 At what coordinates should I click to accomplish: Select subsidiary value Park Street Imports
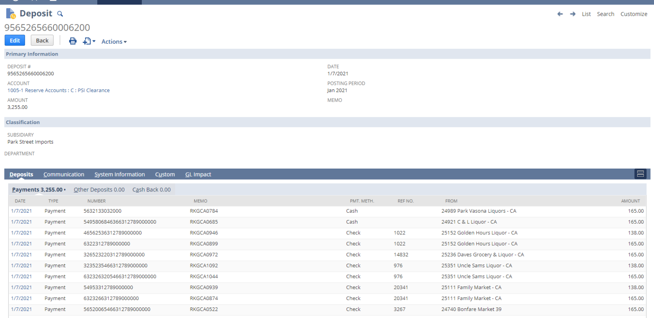(x=30, y=142)
